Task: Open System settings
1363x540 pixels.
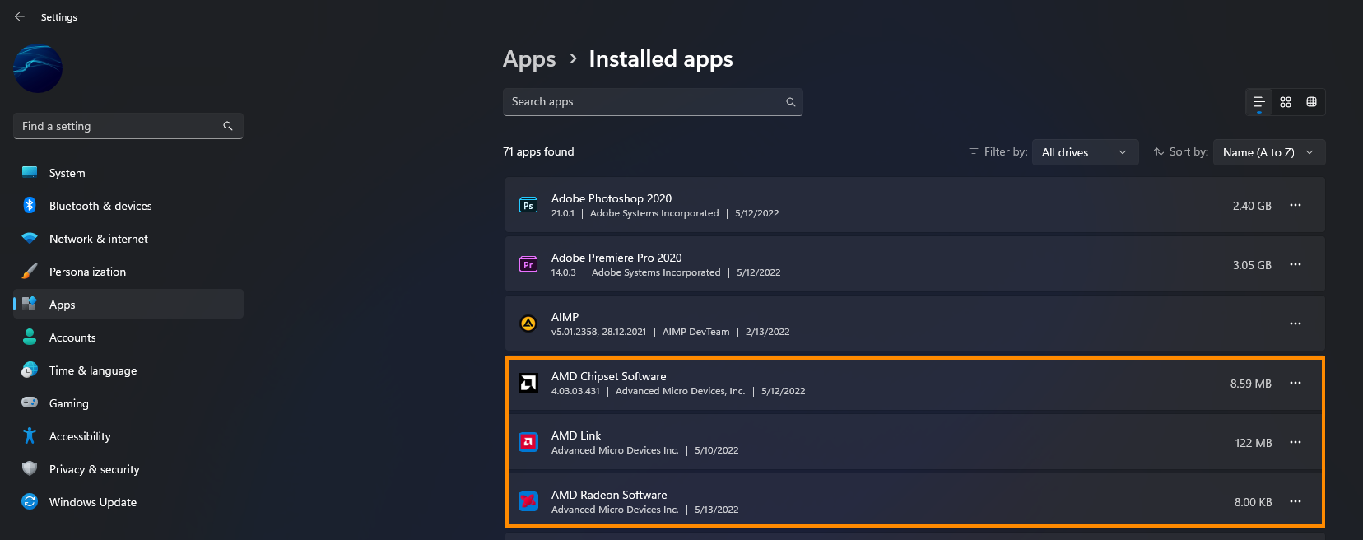Action: [x=128, y=173]
